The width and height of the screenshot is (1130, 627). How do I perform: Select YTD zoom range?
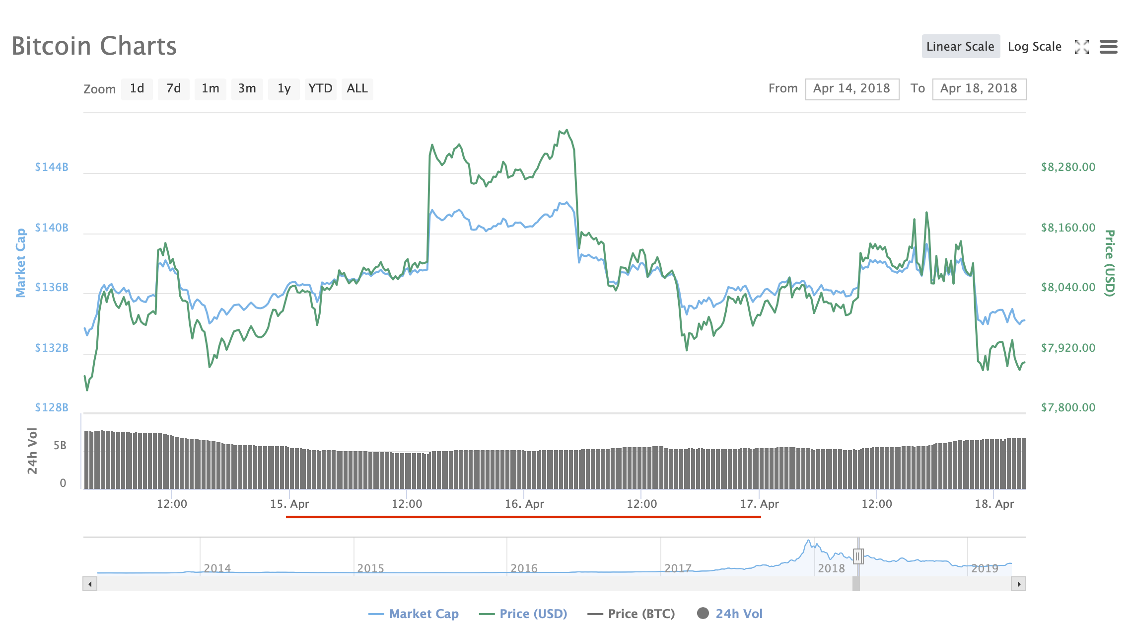click(x=320, y=89)
